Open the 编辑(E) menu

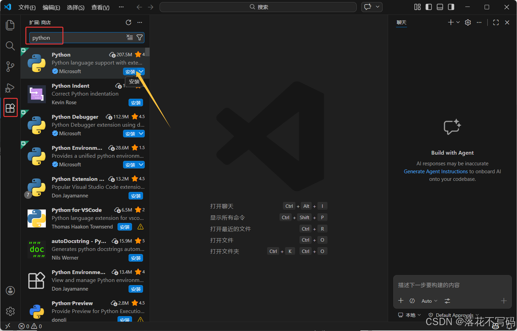(x=51, y=7)
